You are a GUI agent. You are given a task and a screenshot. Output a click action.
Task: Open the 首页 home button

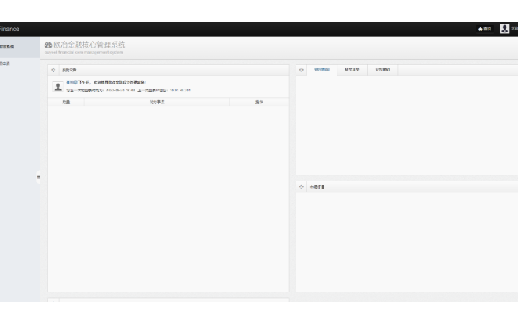485,29
